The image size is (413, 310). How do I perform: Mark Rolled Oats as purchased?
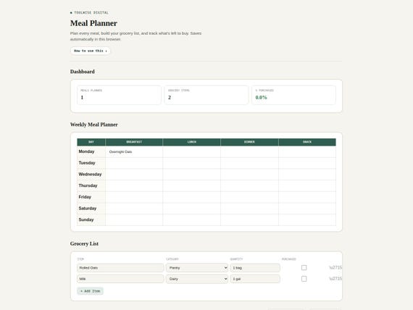[x=304, y=267]
